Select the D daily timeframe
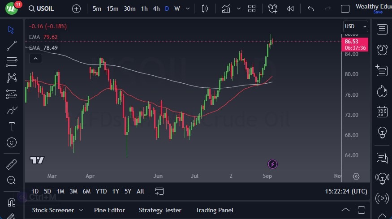 pyautogui.click(x=167, y=9)
